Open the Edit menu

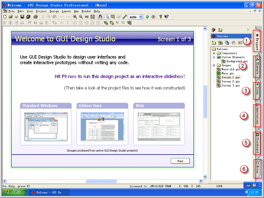click(21, 11)
